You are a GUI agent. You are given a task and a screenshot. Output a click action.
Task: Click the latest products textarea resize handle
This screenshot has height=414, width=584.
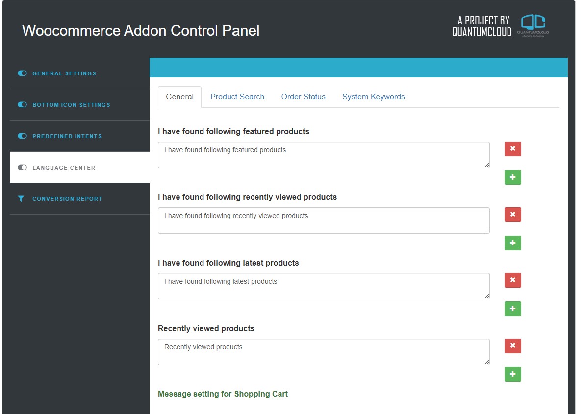point(487,296)
